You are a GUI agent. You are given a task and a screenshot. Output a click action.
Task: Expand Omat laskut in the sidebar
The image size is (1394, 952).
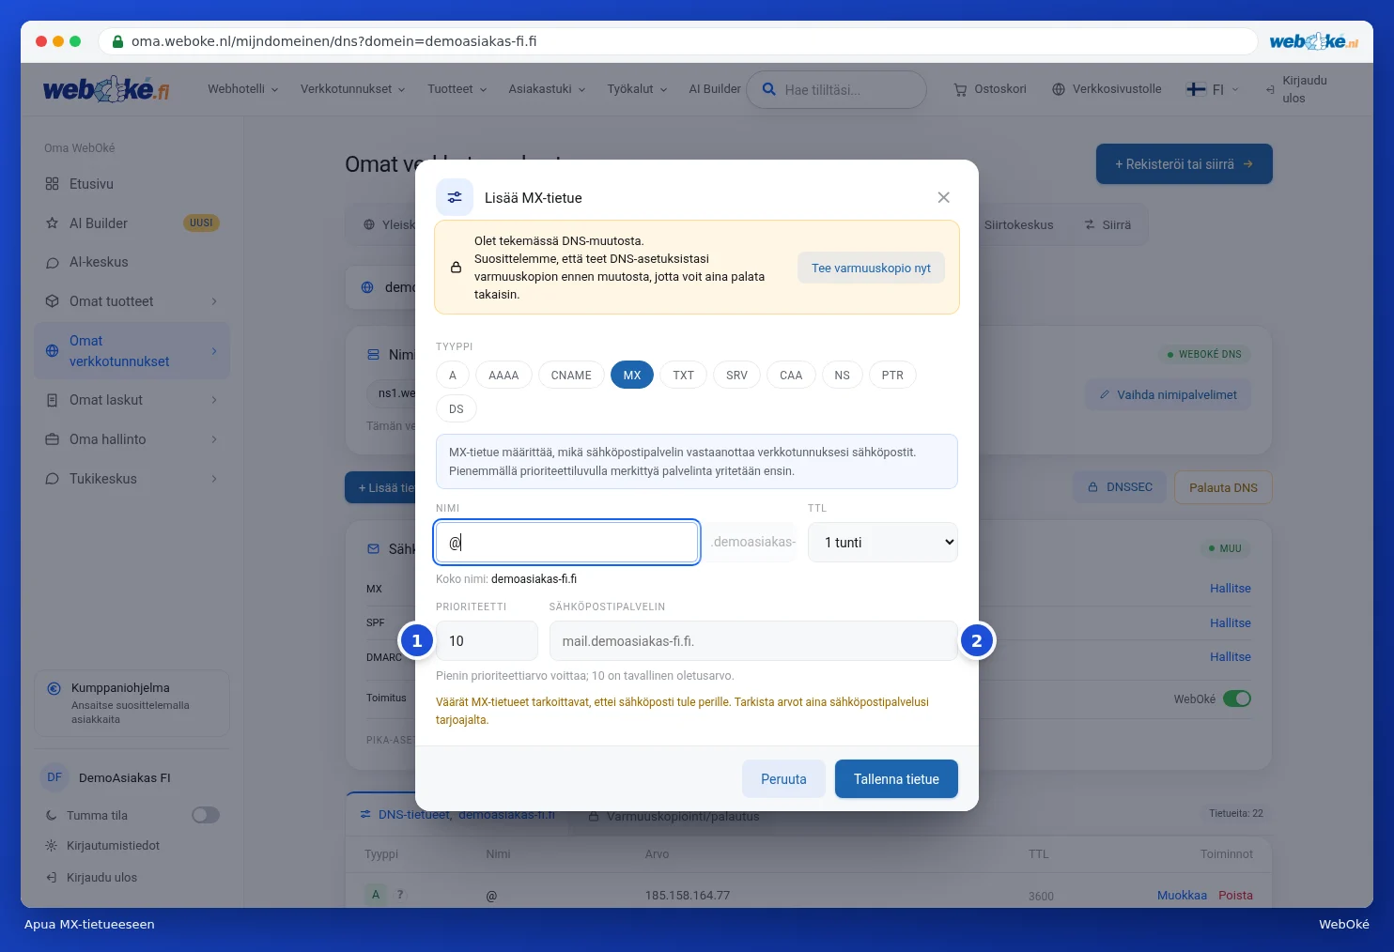pos(132,400)
